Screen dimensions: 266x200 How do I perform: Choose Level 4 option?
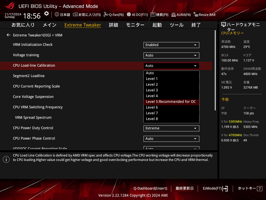171,96
